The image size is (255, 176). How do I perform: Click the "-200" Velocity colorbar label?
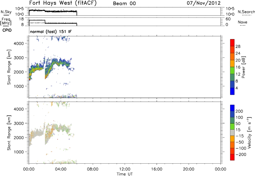[241, 154]
